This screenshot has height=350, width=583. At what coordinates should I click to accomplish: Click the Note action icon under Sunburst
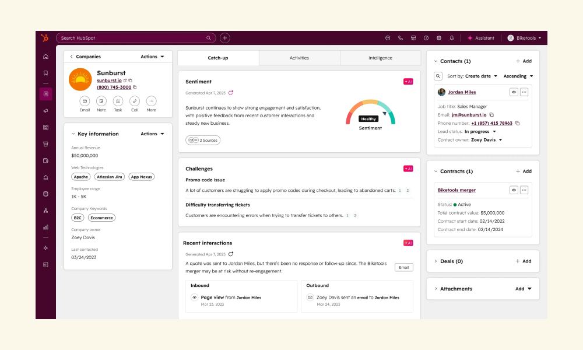pyautogui.click(x=101, y=101)
